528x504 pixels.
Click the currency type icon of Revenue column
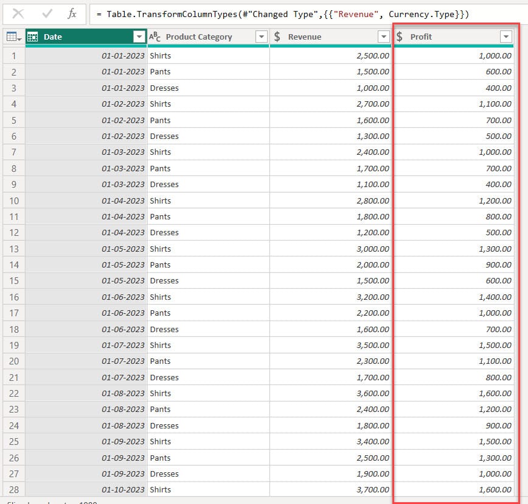277,37
